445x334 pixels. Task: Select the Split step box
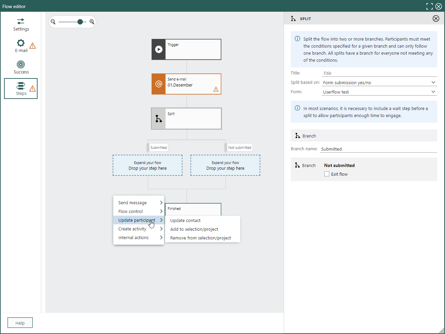(x=186, y=118)
